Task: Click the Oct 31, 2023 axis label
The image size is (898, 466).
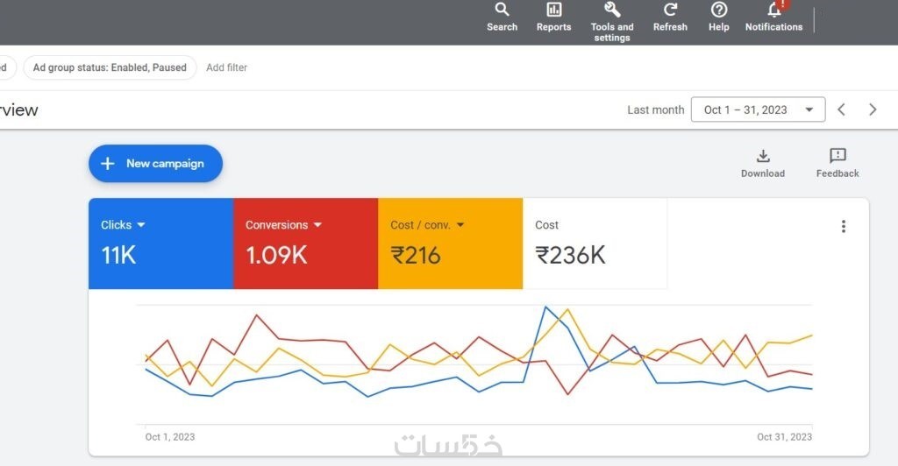Action: [784, 437]
